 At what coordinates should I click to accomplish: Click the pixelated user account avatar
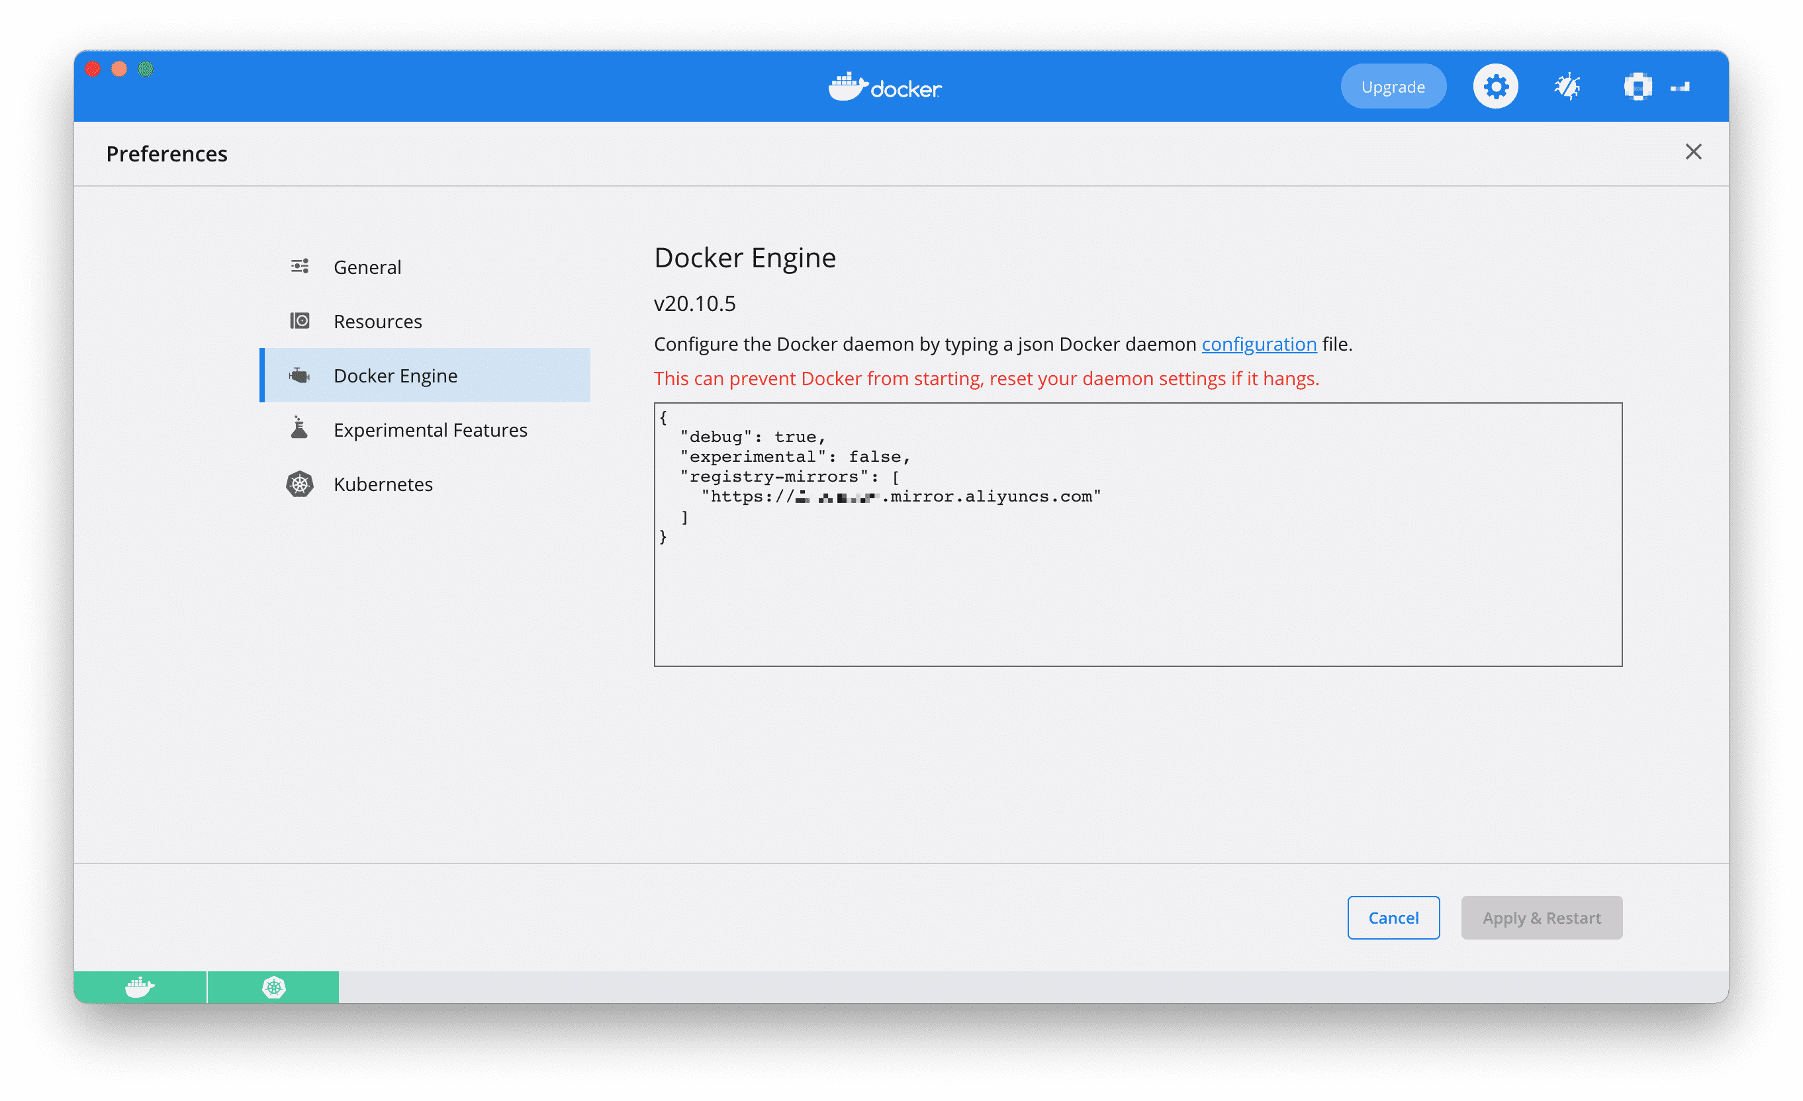pos(1638,87)
